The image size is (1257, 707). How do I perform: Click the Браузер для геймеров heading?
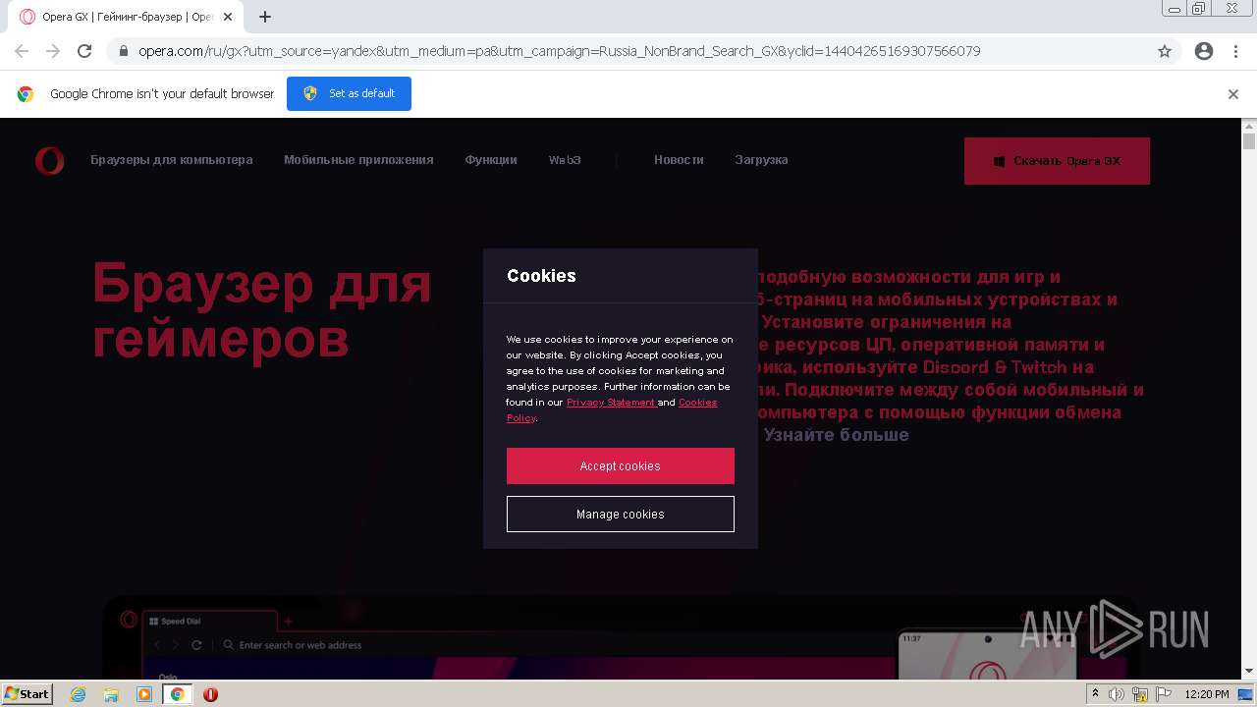coord(262,311)
